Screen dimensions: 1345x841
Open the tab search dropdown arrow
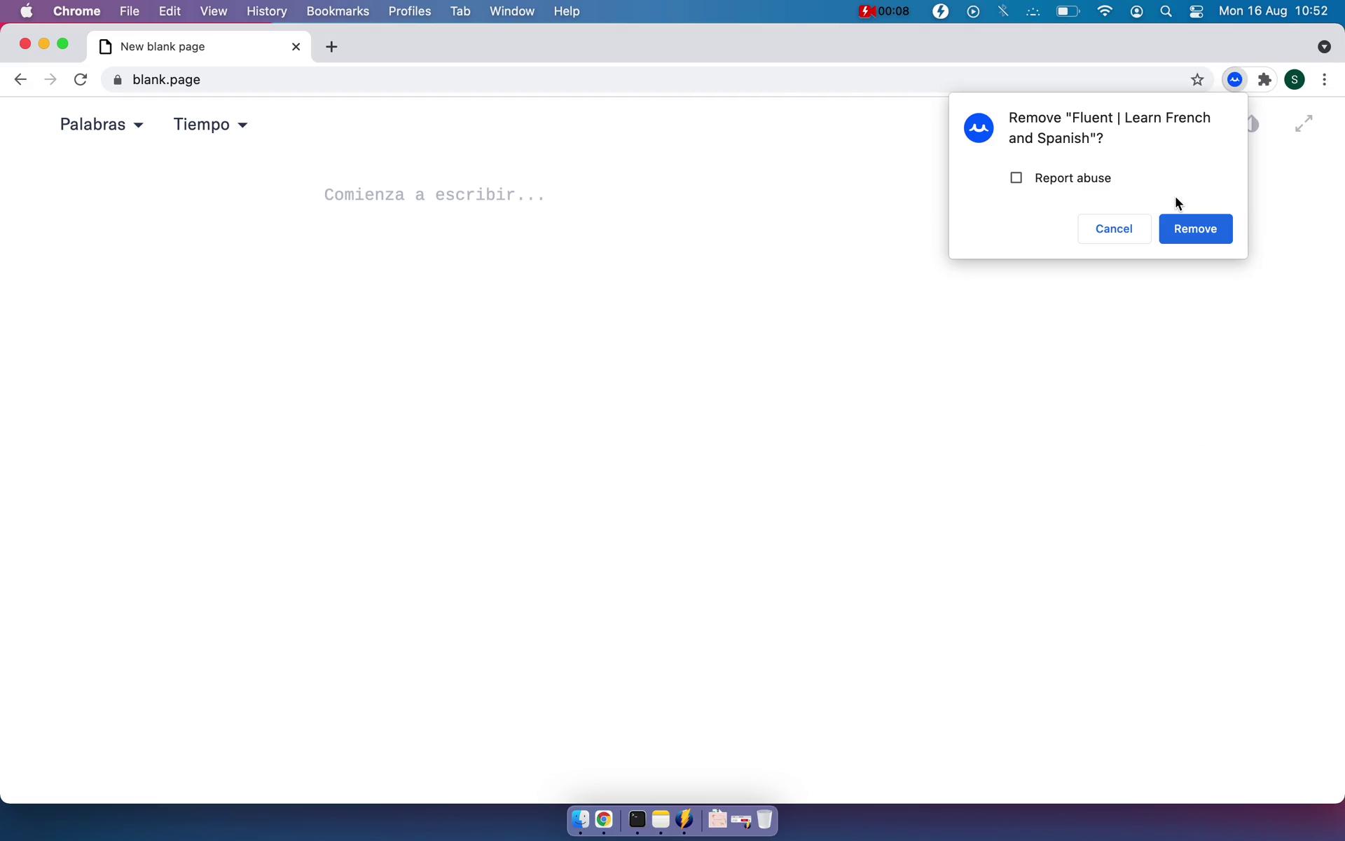pyautogui.click(x=1324, y=47)
